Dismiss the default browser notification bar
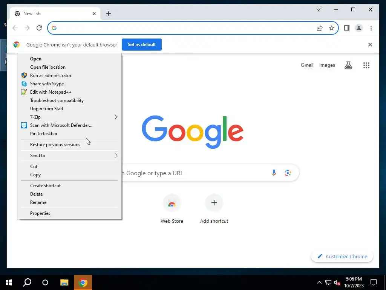 370,45
